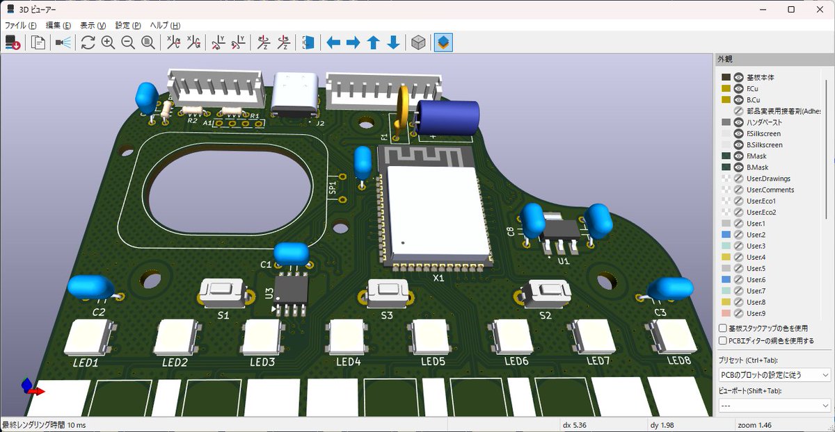Show the User.7 layer

point(739,290)
